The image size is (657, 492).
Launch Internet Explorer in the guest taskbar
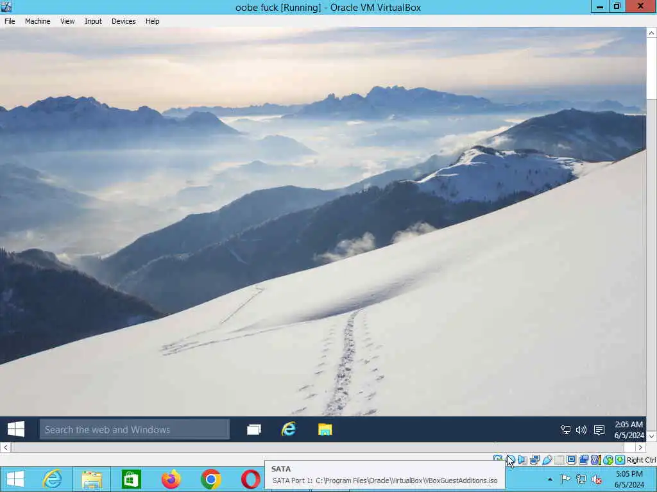(x=289, y=430)
